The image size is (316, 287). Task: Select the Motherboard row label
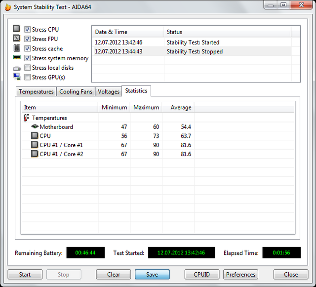pos(56,127)
